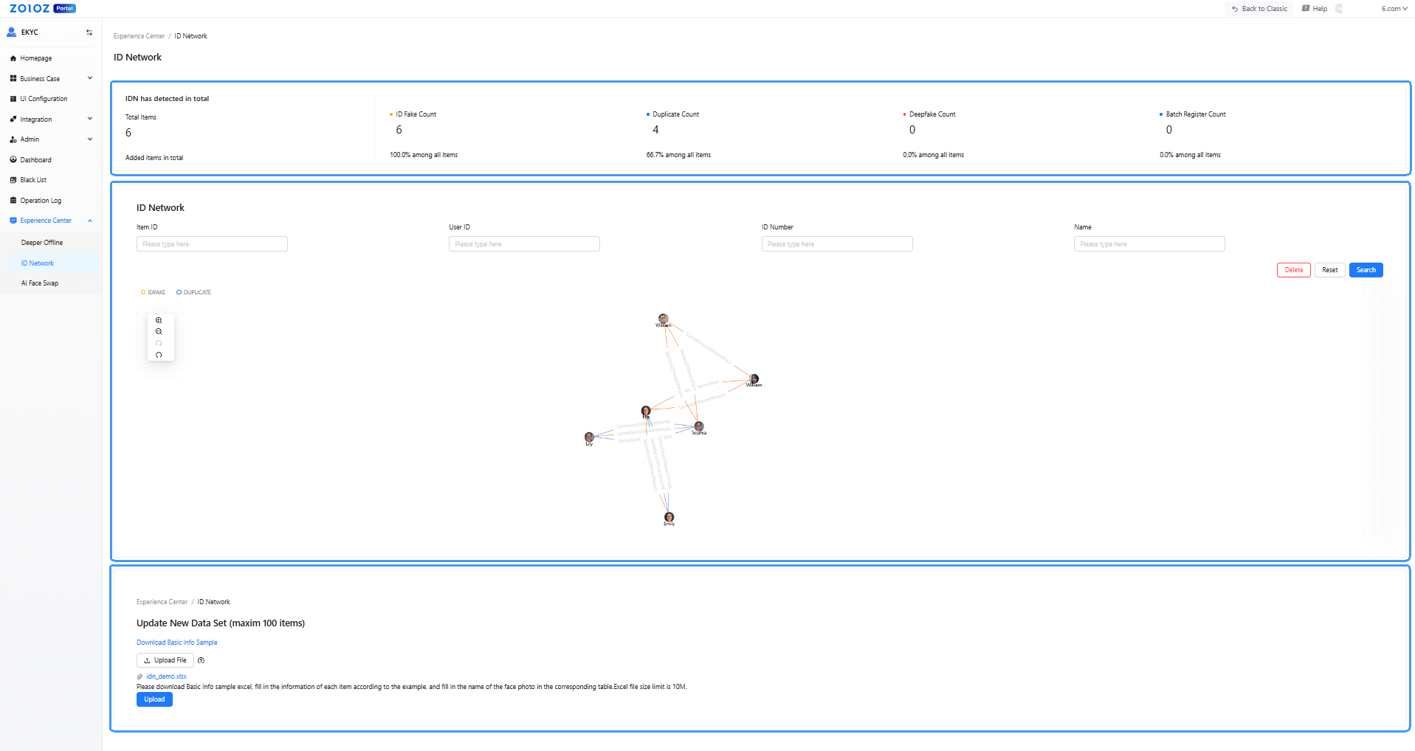
Task: Click the Item ID input field
Action: [212, 244]
